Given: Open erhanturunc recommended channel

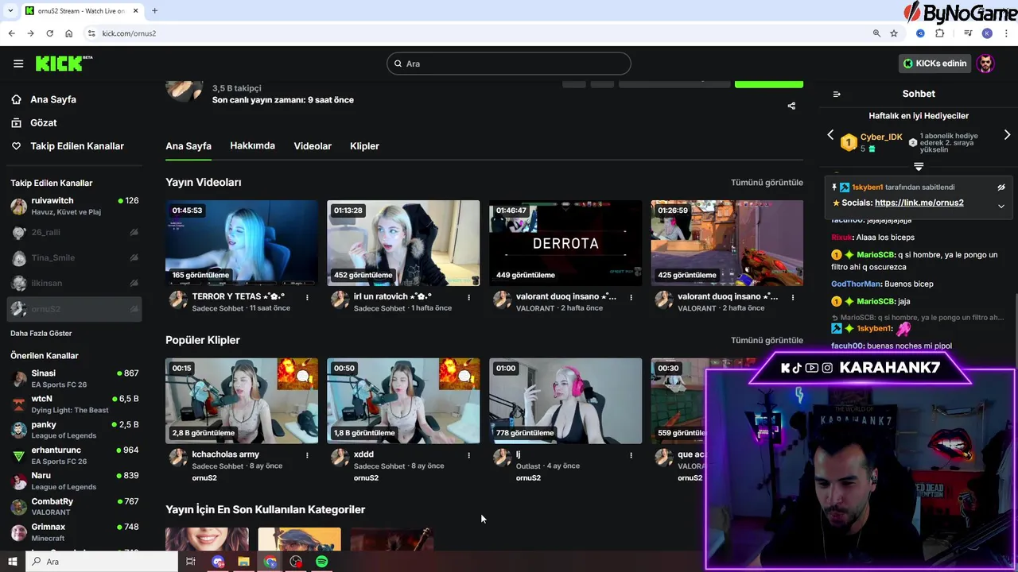Looking at the screenshot, I should pos(75,455).
